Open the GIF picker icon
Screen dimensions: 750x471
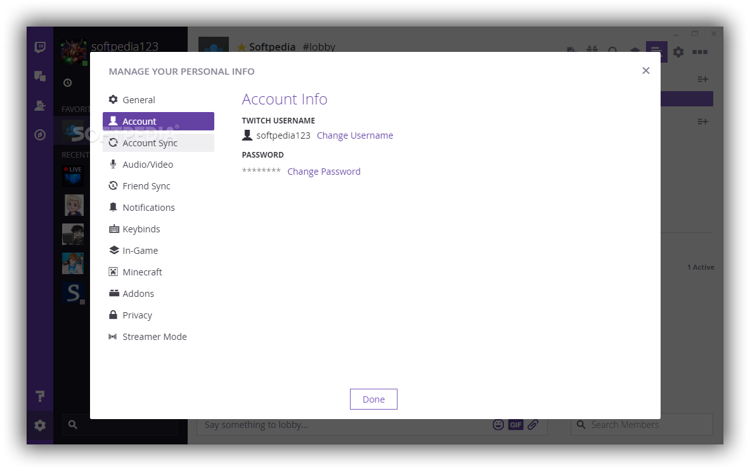coord(515,424)
